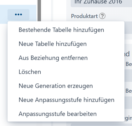Click the three-dots more options button
The height and width of the screenshot is (126, 132).
click(18, 15)
